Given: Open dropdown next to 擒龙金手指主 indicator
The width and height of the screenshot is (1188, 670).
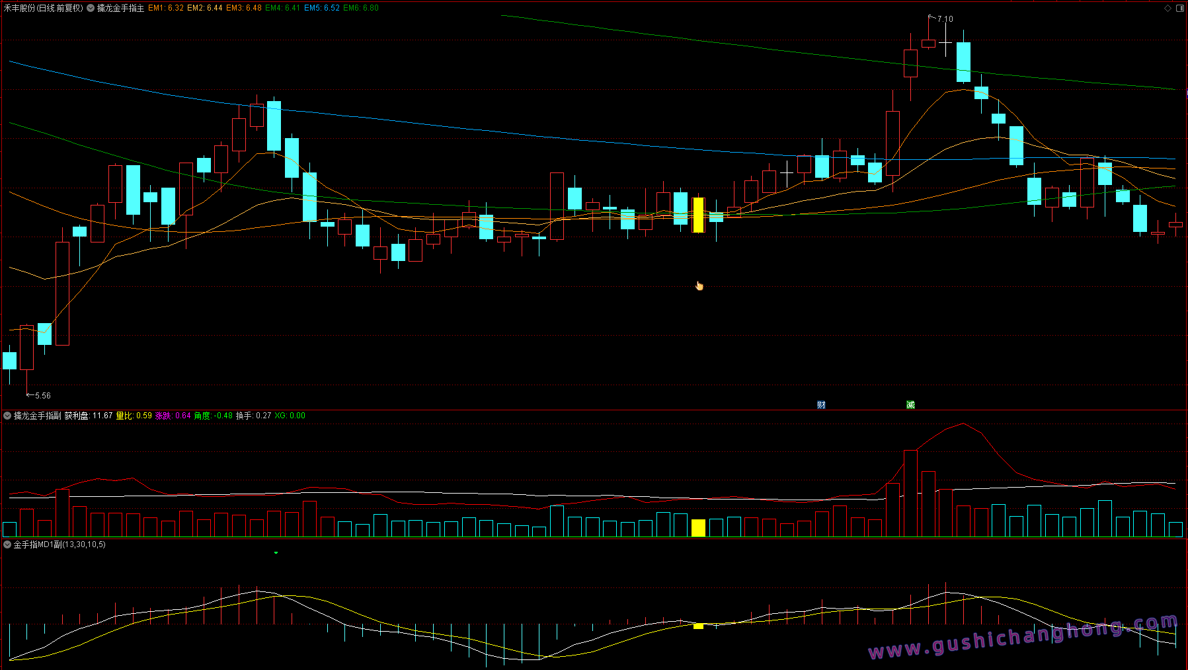Looking at the screenshot, I should (x=91, y=8).
